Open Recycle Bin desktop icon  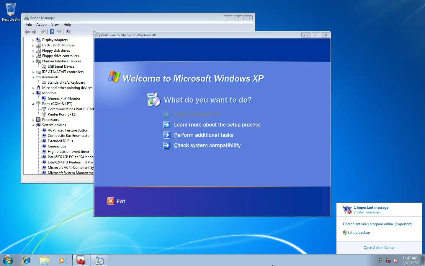pyautogui.click(x=11, y=12)
